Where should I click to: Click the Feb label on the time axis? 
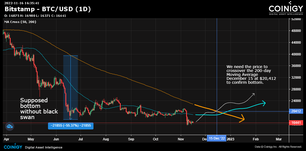point(256,140)
